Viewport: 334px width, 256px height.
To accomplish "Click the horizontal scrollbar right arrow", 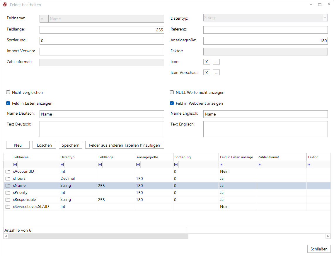I will [328, 236].
